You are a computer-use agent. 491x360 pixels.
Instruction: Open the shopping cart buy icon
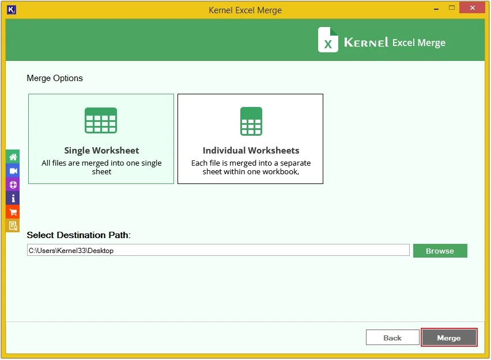(x=13, y=212)
